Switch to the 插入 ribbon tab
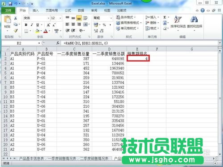This screenshot has width=223, height=167. (x=36, y=10)
